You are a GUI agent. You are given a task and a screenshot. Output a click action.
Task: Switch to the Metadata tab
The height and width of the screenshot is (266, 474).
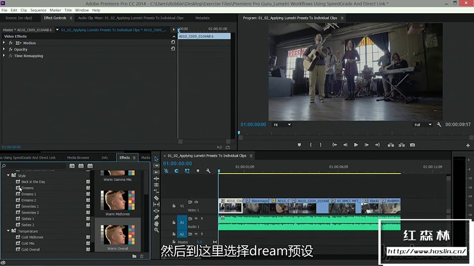(x=202, y=18)
